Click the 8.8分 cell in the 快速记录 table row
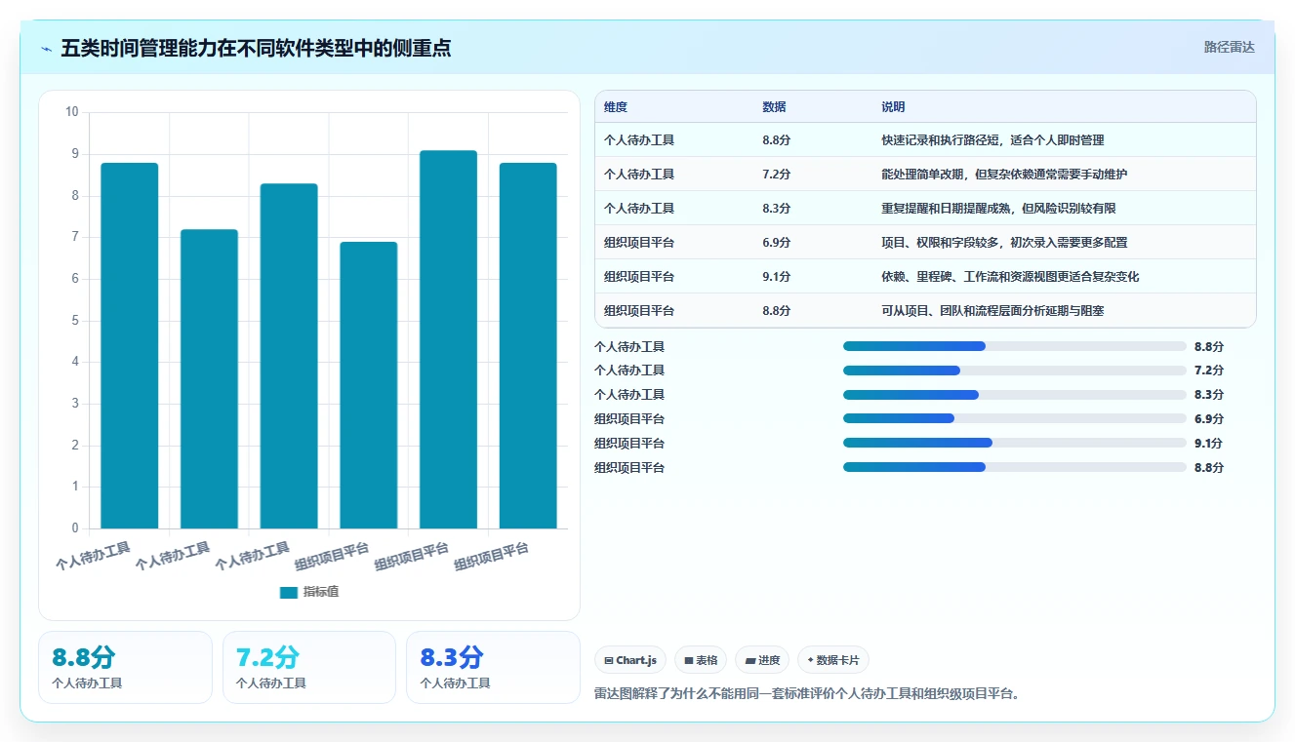This screenshot has width=1295, height=742. pos(777,140)
